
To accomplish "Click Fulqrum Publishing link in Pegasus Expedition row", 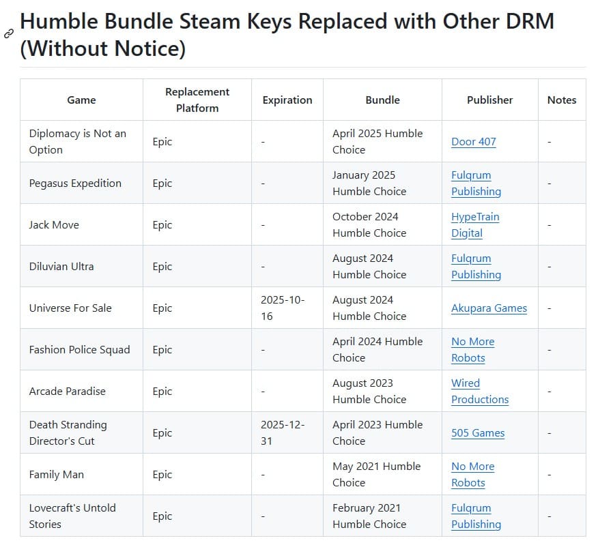I will [476, 183].
